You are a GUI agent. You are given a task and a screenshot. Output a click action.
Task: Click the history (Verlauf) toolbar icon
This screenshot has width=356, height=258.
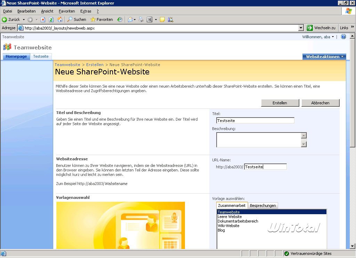pyautogui.click(x=120, y=19)
